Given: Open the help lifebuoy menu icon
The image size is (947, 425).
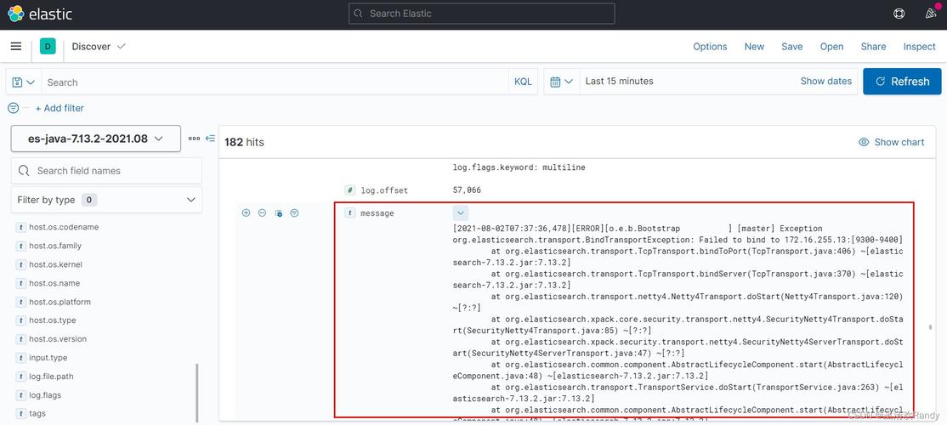Looking at the screenshot, I should (899, 14).
